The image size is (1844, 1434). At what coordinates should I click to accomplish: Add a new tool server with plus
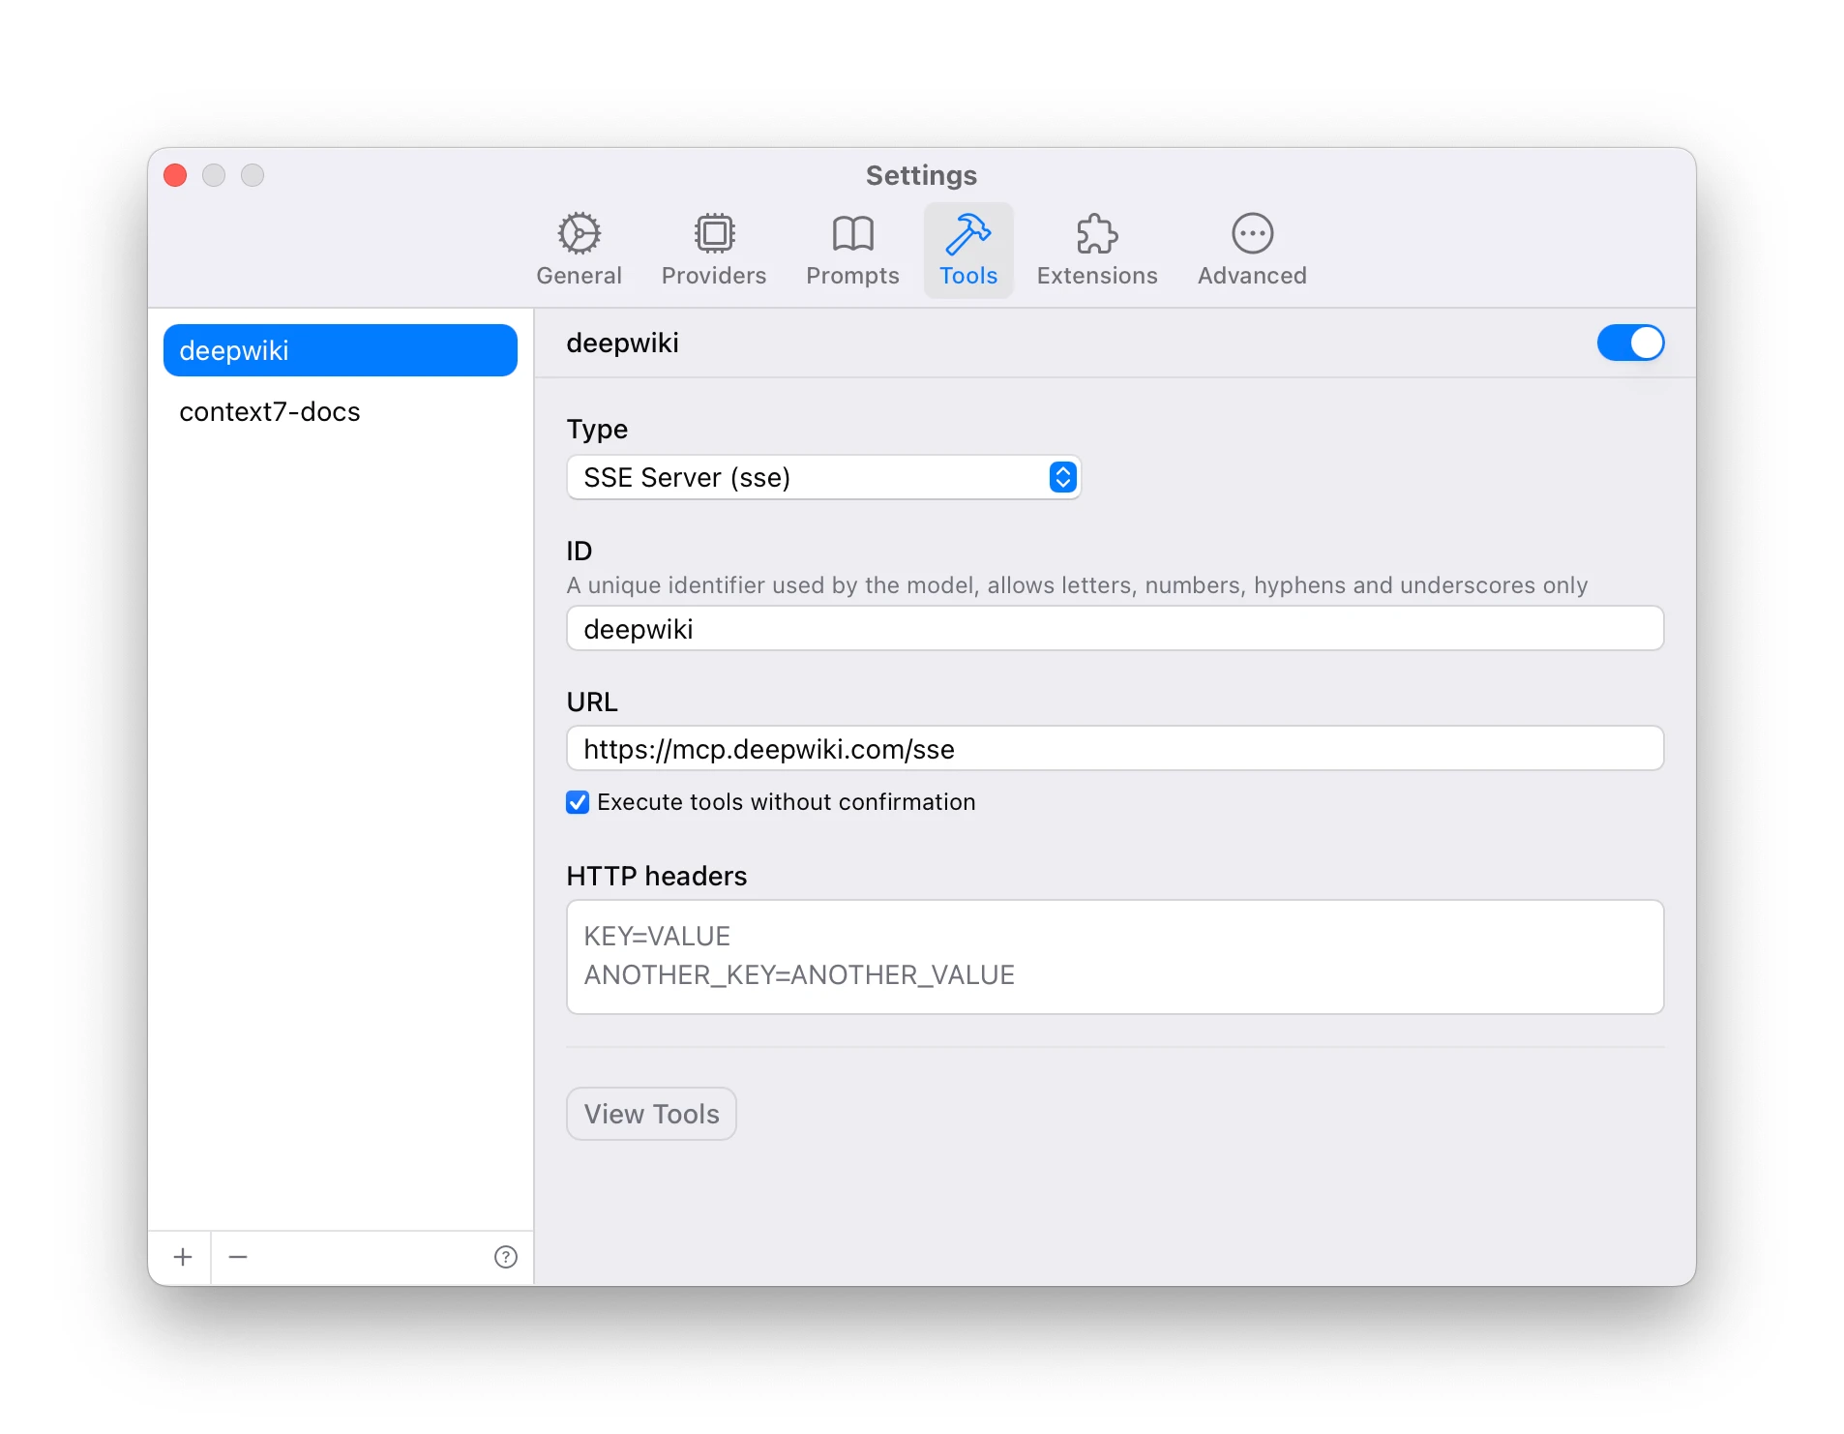click(182, 1257)
